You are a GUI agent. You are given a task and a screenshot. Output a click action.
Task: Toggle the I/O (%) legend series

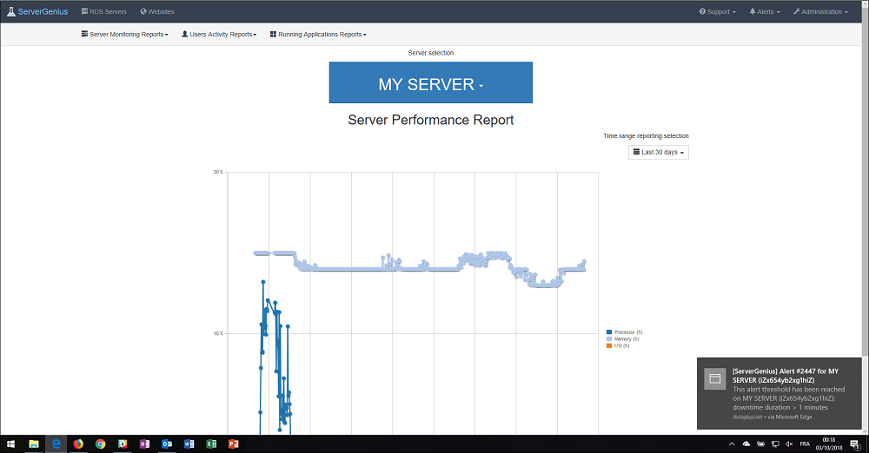[620, 346]
